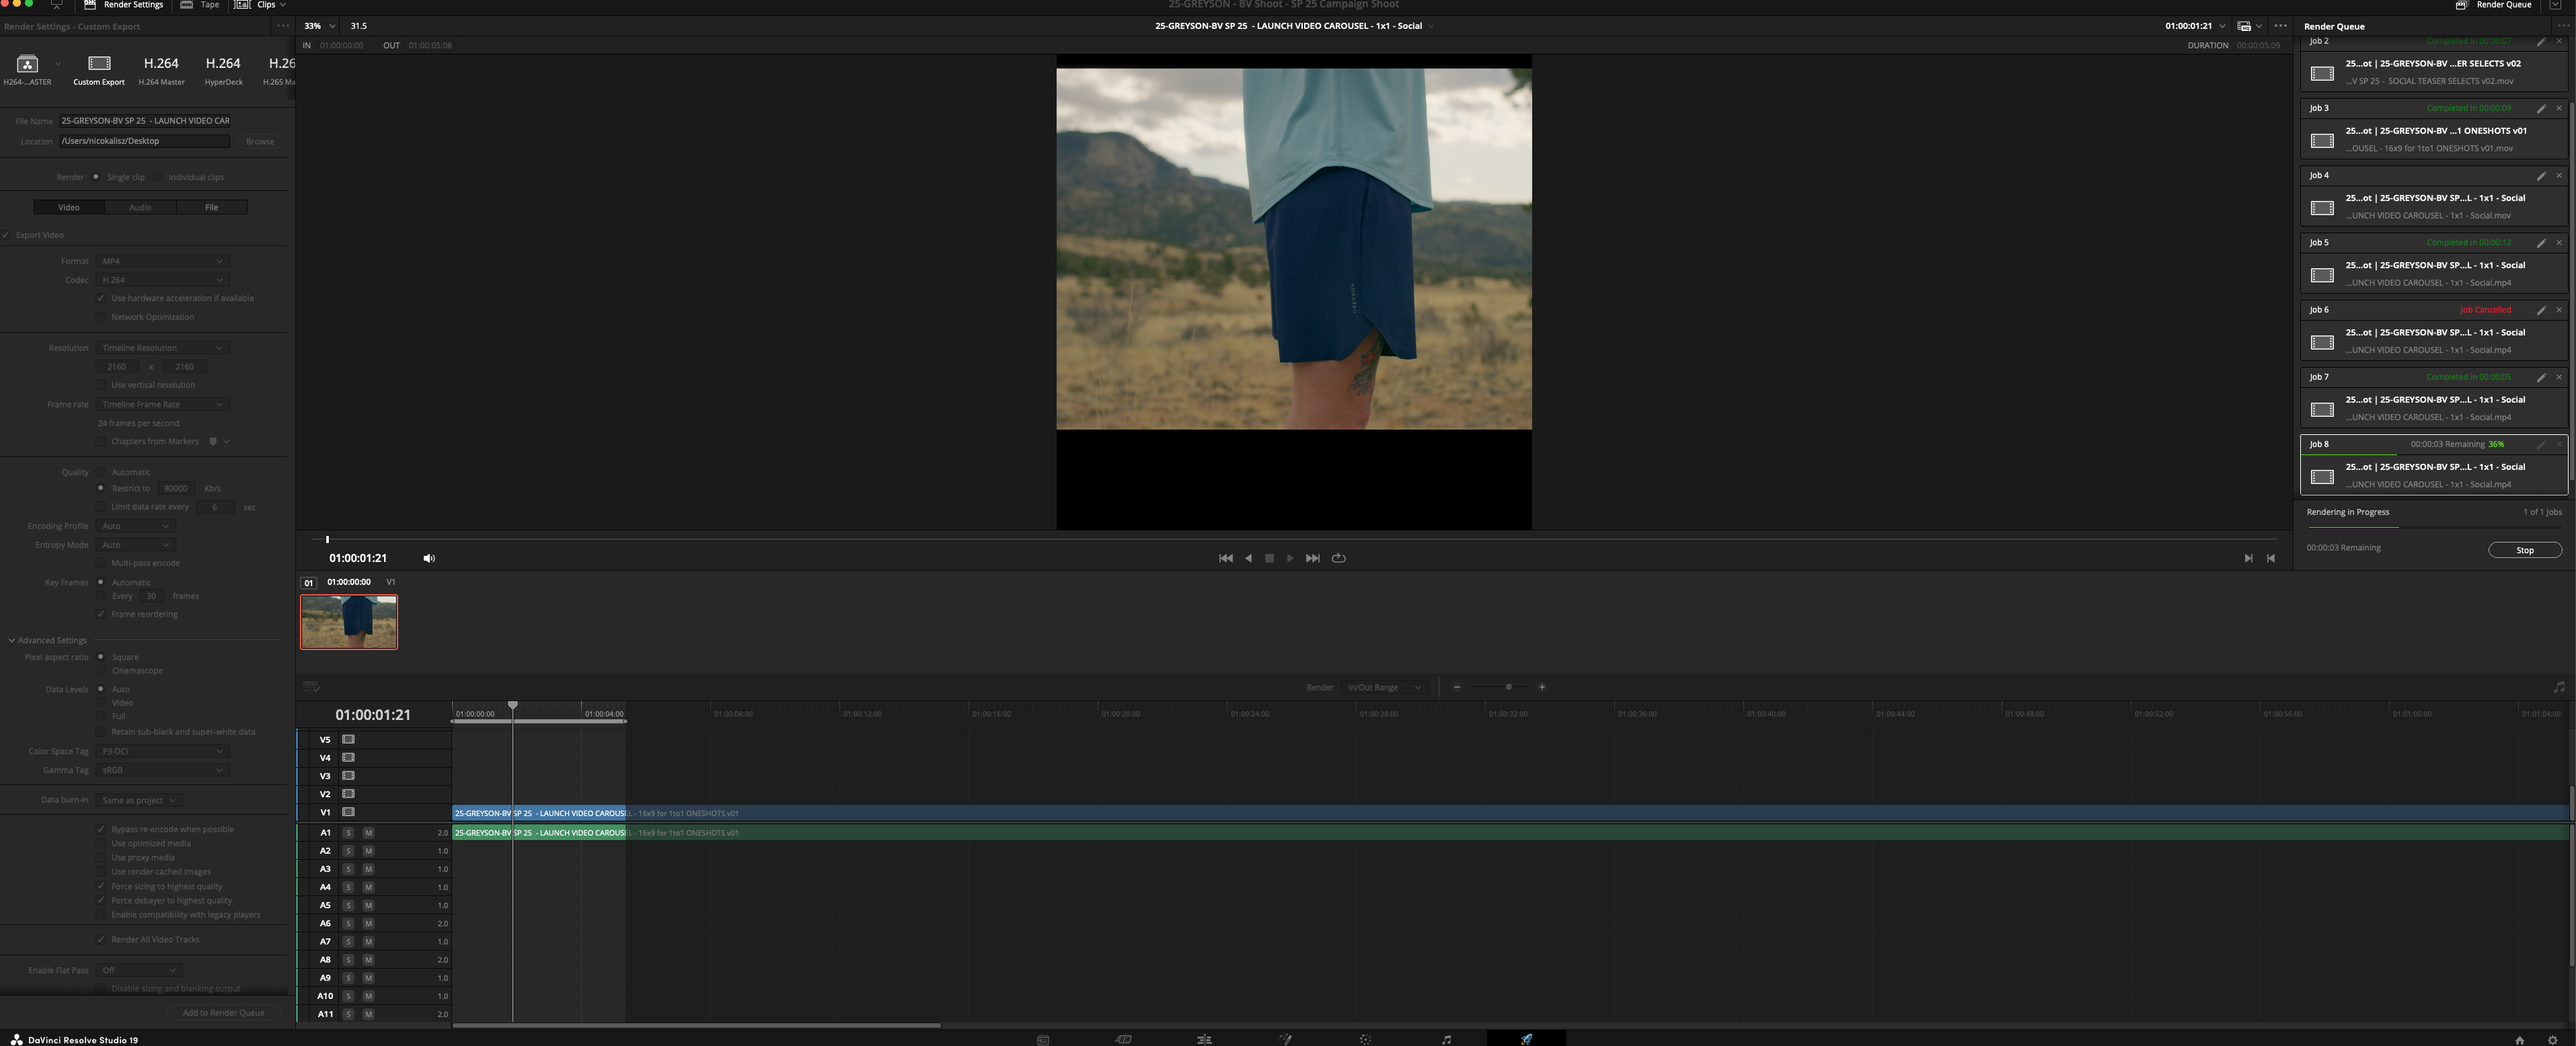
Task: Select Automatic quality radio button
Action: click(101, 473)
